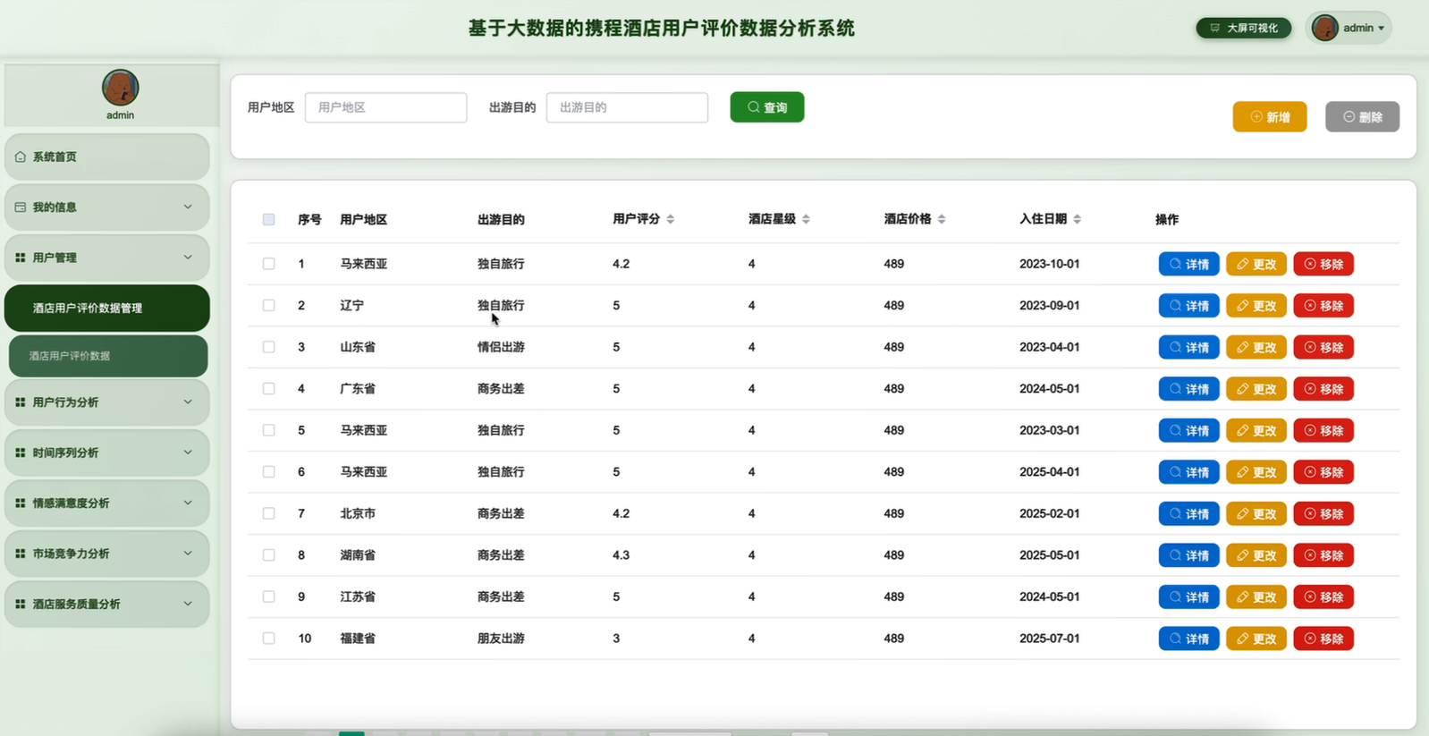Click the monitor icon in 大屏可视化
The width and height of the screenshot is (1429, 736).
(1214, 28)
